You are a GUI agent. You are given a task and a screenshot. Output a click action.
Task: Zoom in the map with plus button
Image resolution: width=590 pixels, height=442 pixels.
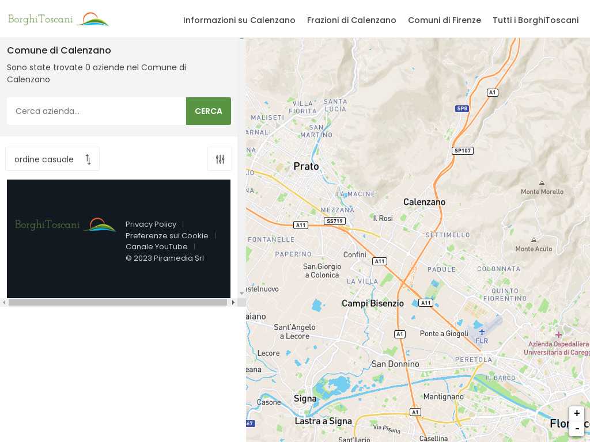577,413
